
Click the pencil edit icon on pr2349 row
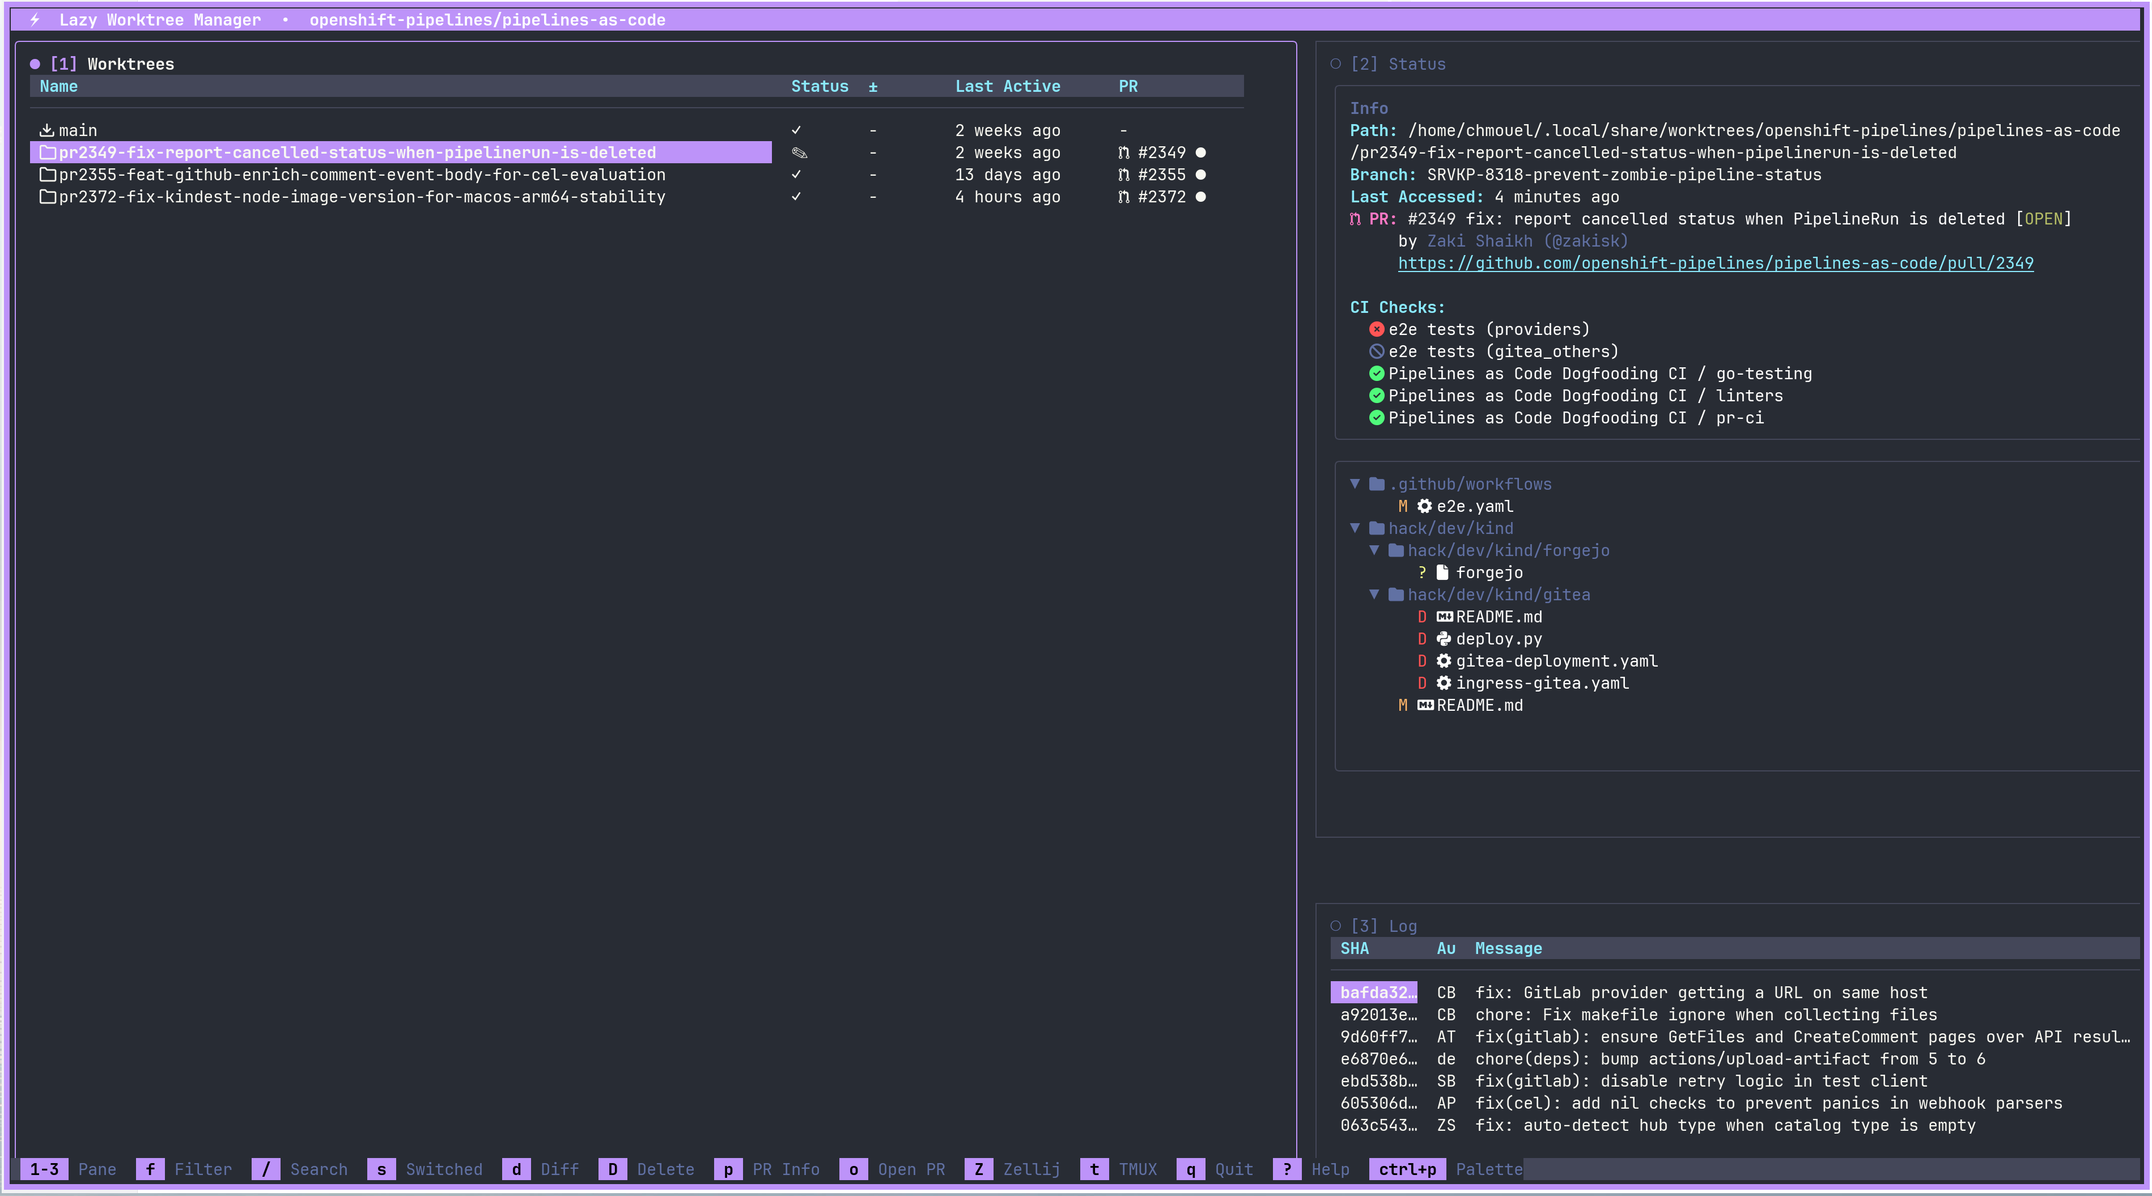pyautogui.click(x=800, y=152)
